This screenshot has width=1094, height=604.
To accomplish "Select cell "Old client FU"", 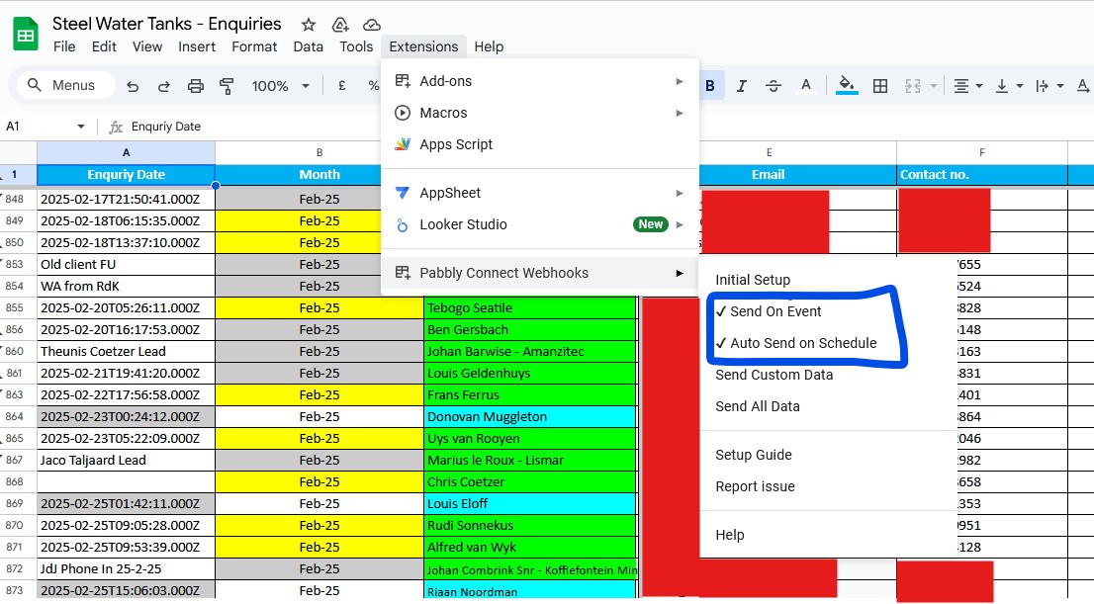I will tap(126, 264).
